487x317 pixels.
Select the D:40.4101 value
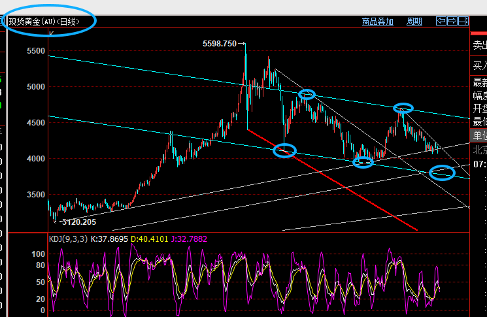(150, 239)
